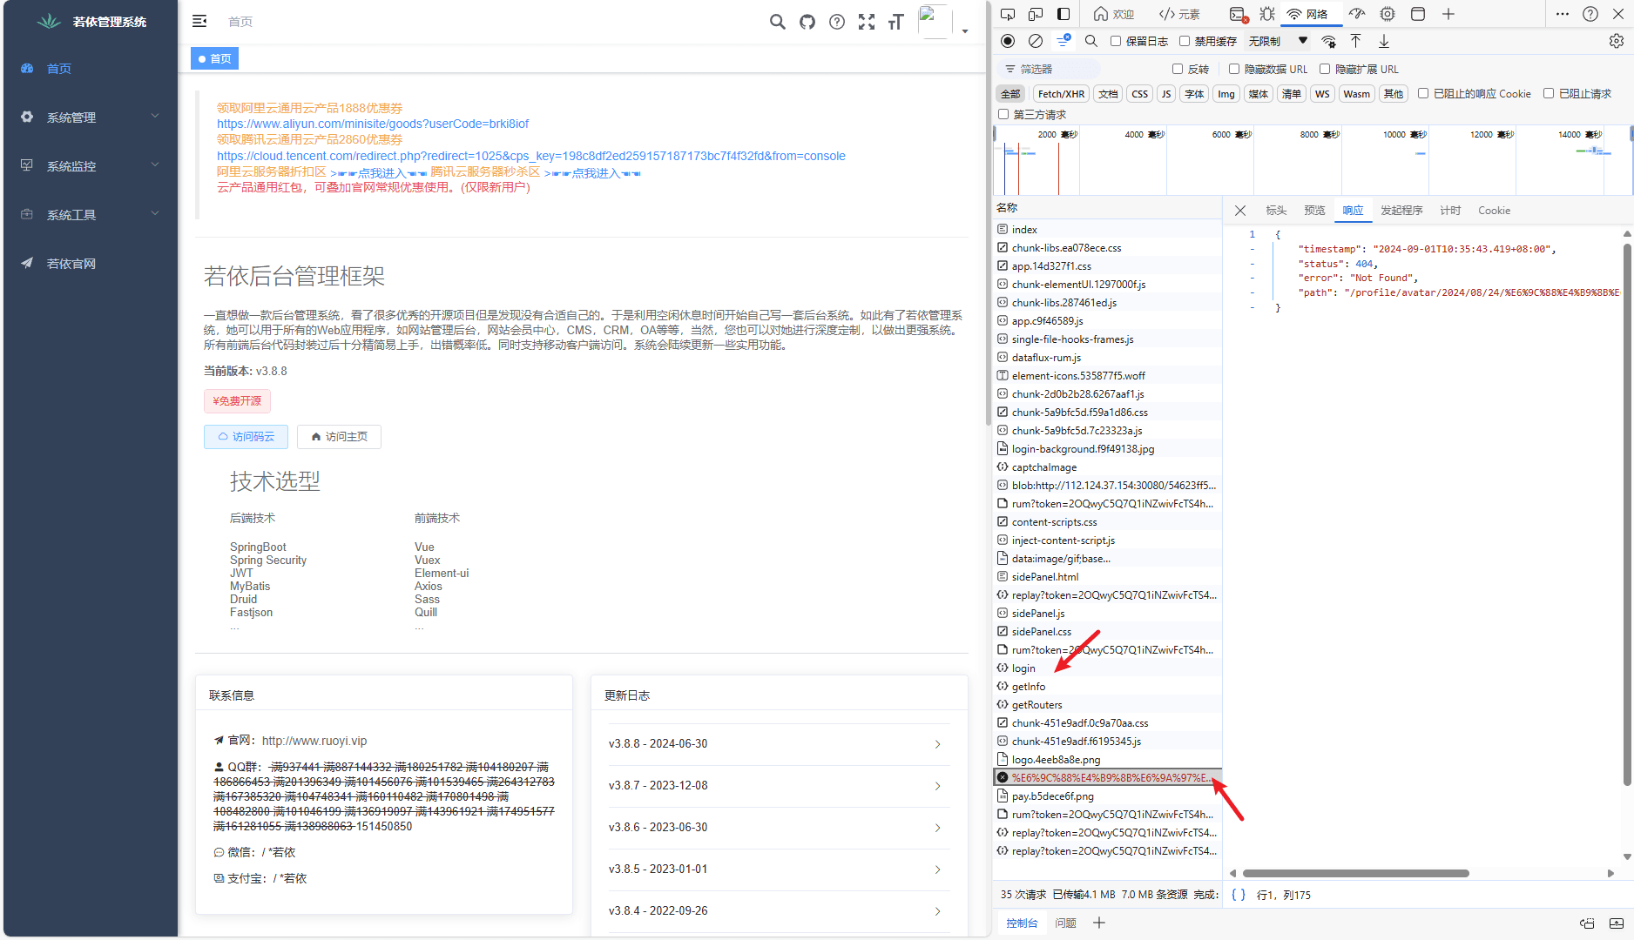Expand the avatar dropdown caret

[965, 31]
